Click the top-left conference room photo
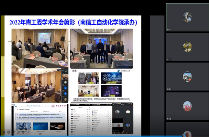The height and width of the screenshot is (137, 209). click(x=40, y=48)
